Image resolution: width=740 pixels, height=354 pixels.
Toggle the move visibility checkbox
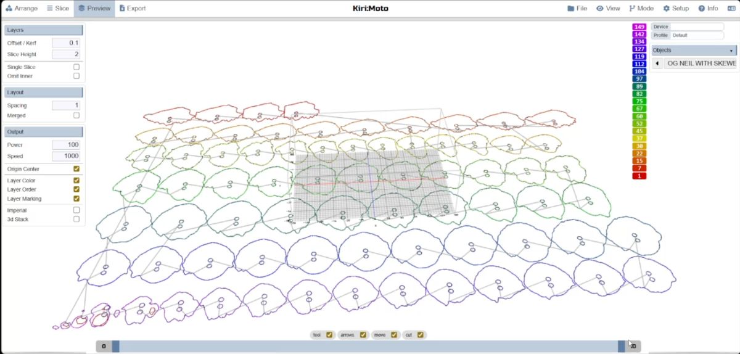click(393, 335)
